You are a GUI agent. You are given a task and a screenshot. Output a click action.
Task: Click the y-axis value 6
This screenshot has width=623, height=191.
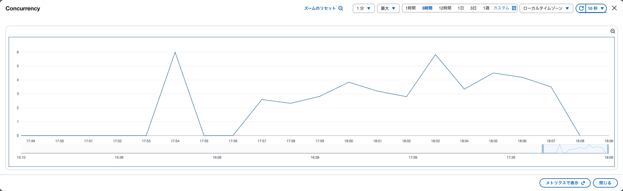(18, 52)
